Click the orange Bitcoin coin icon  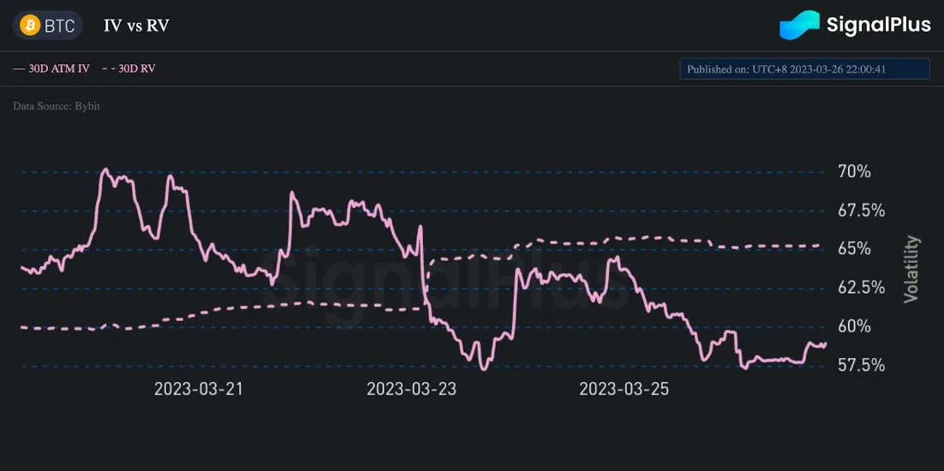pyautogui.click(x=29, y=26)
